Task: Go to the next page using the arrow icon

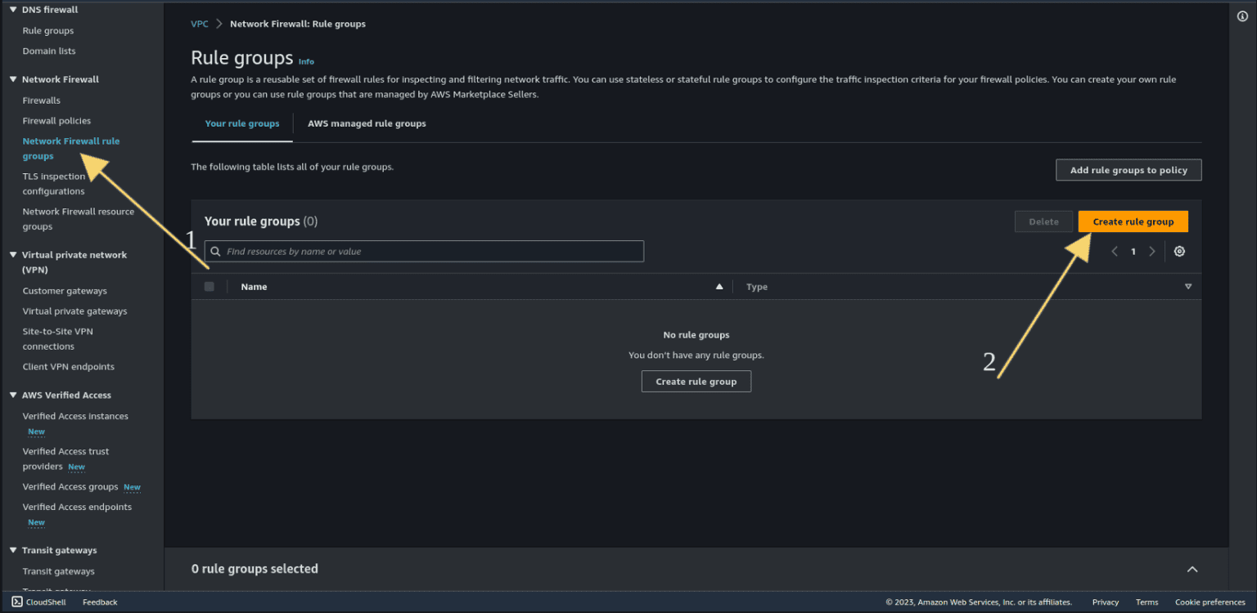Action: [x=1152, y=251]
